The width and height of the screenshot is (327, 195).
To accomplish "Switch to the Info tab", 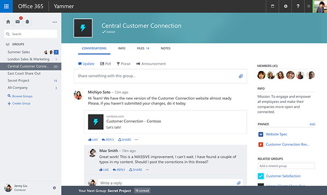I will coord(122,48).
